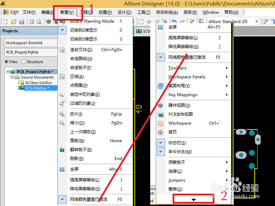This screenshot has width=275, height=206.
Task: Select SCSI.PcbDoc in the Projects tree
Action: 37,88
